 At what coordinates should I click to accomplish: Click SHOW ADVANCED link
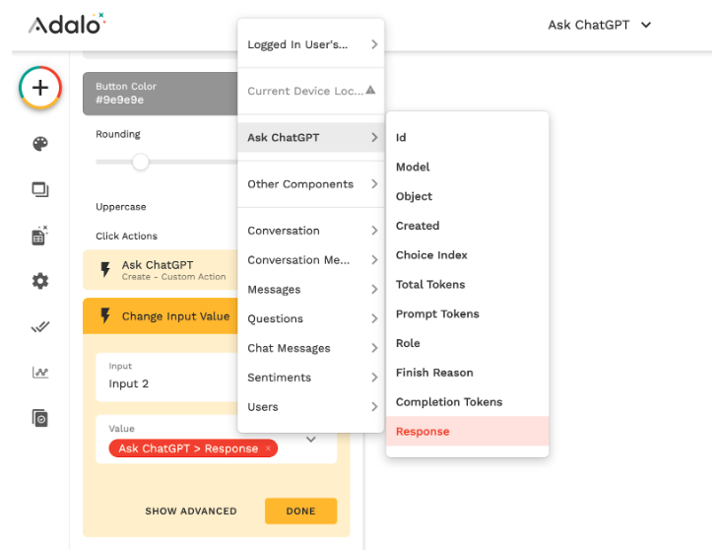[x=191, y=512]
